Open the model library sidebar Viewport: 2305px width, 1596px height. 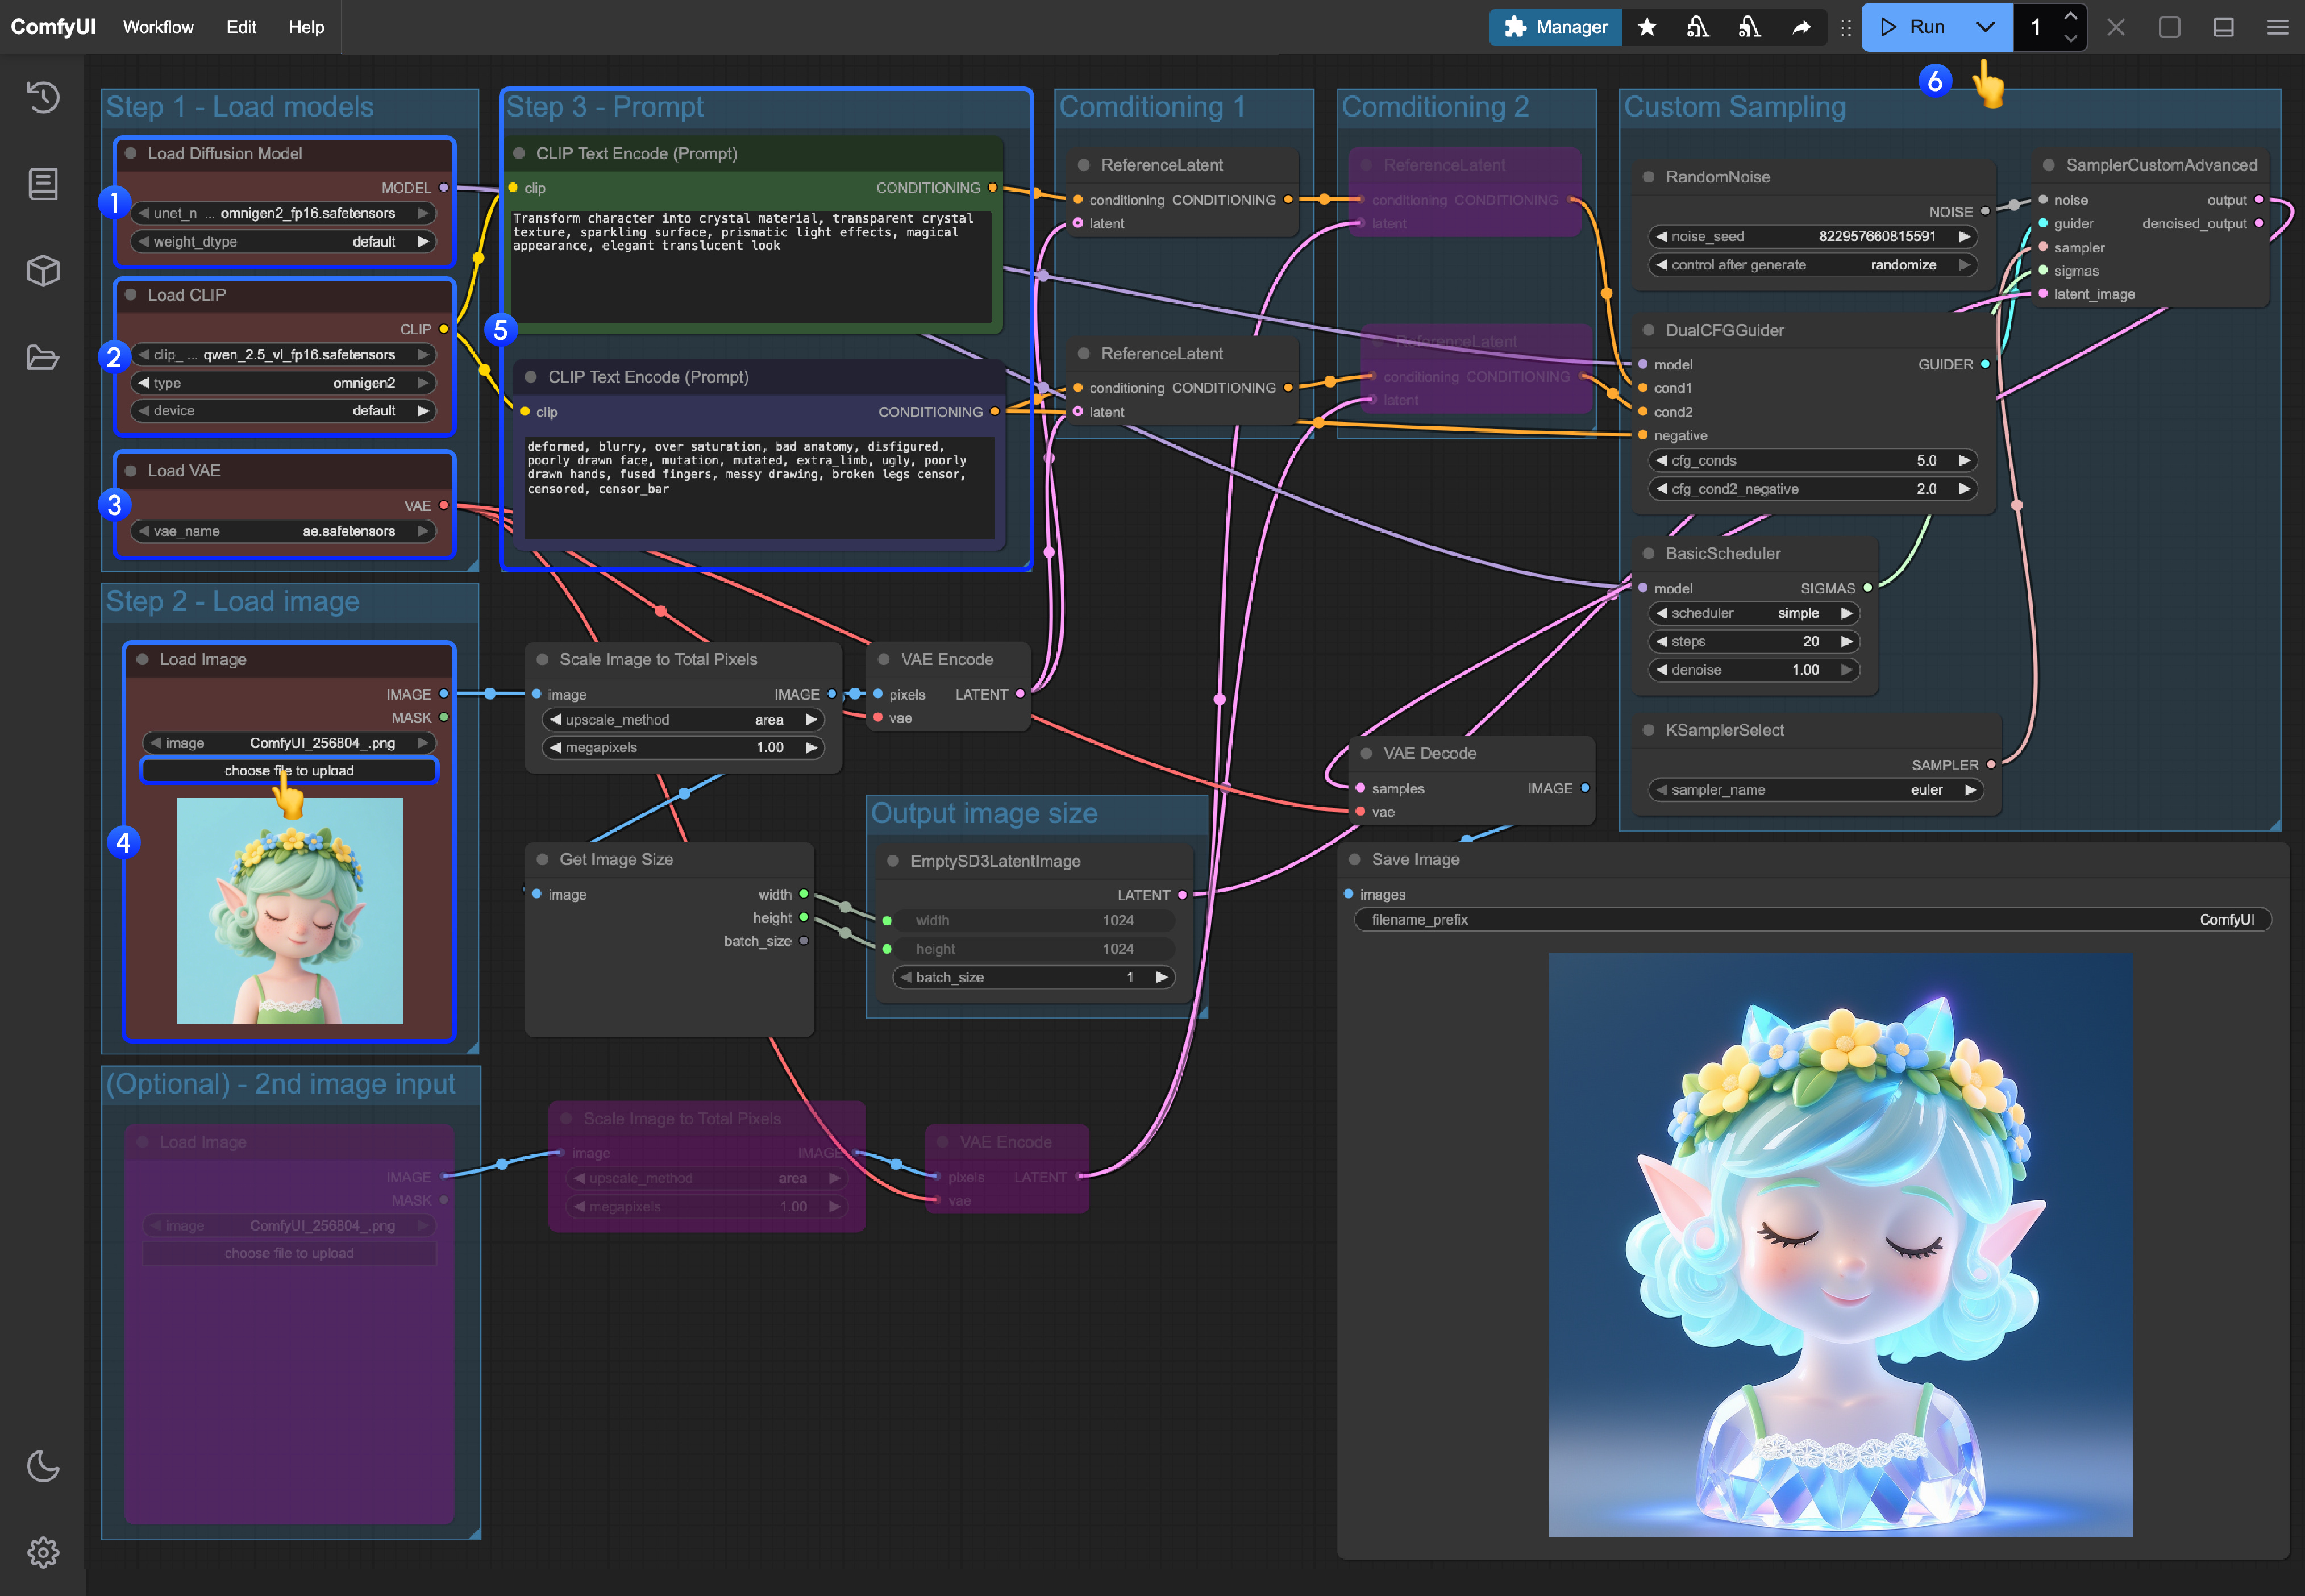(x=42, y=270)
